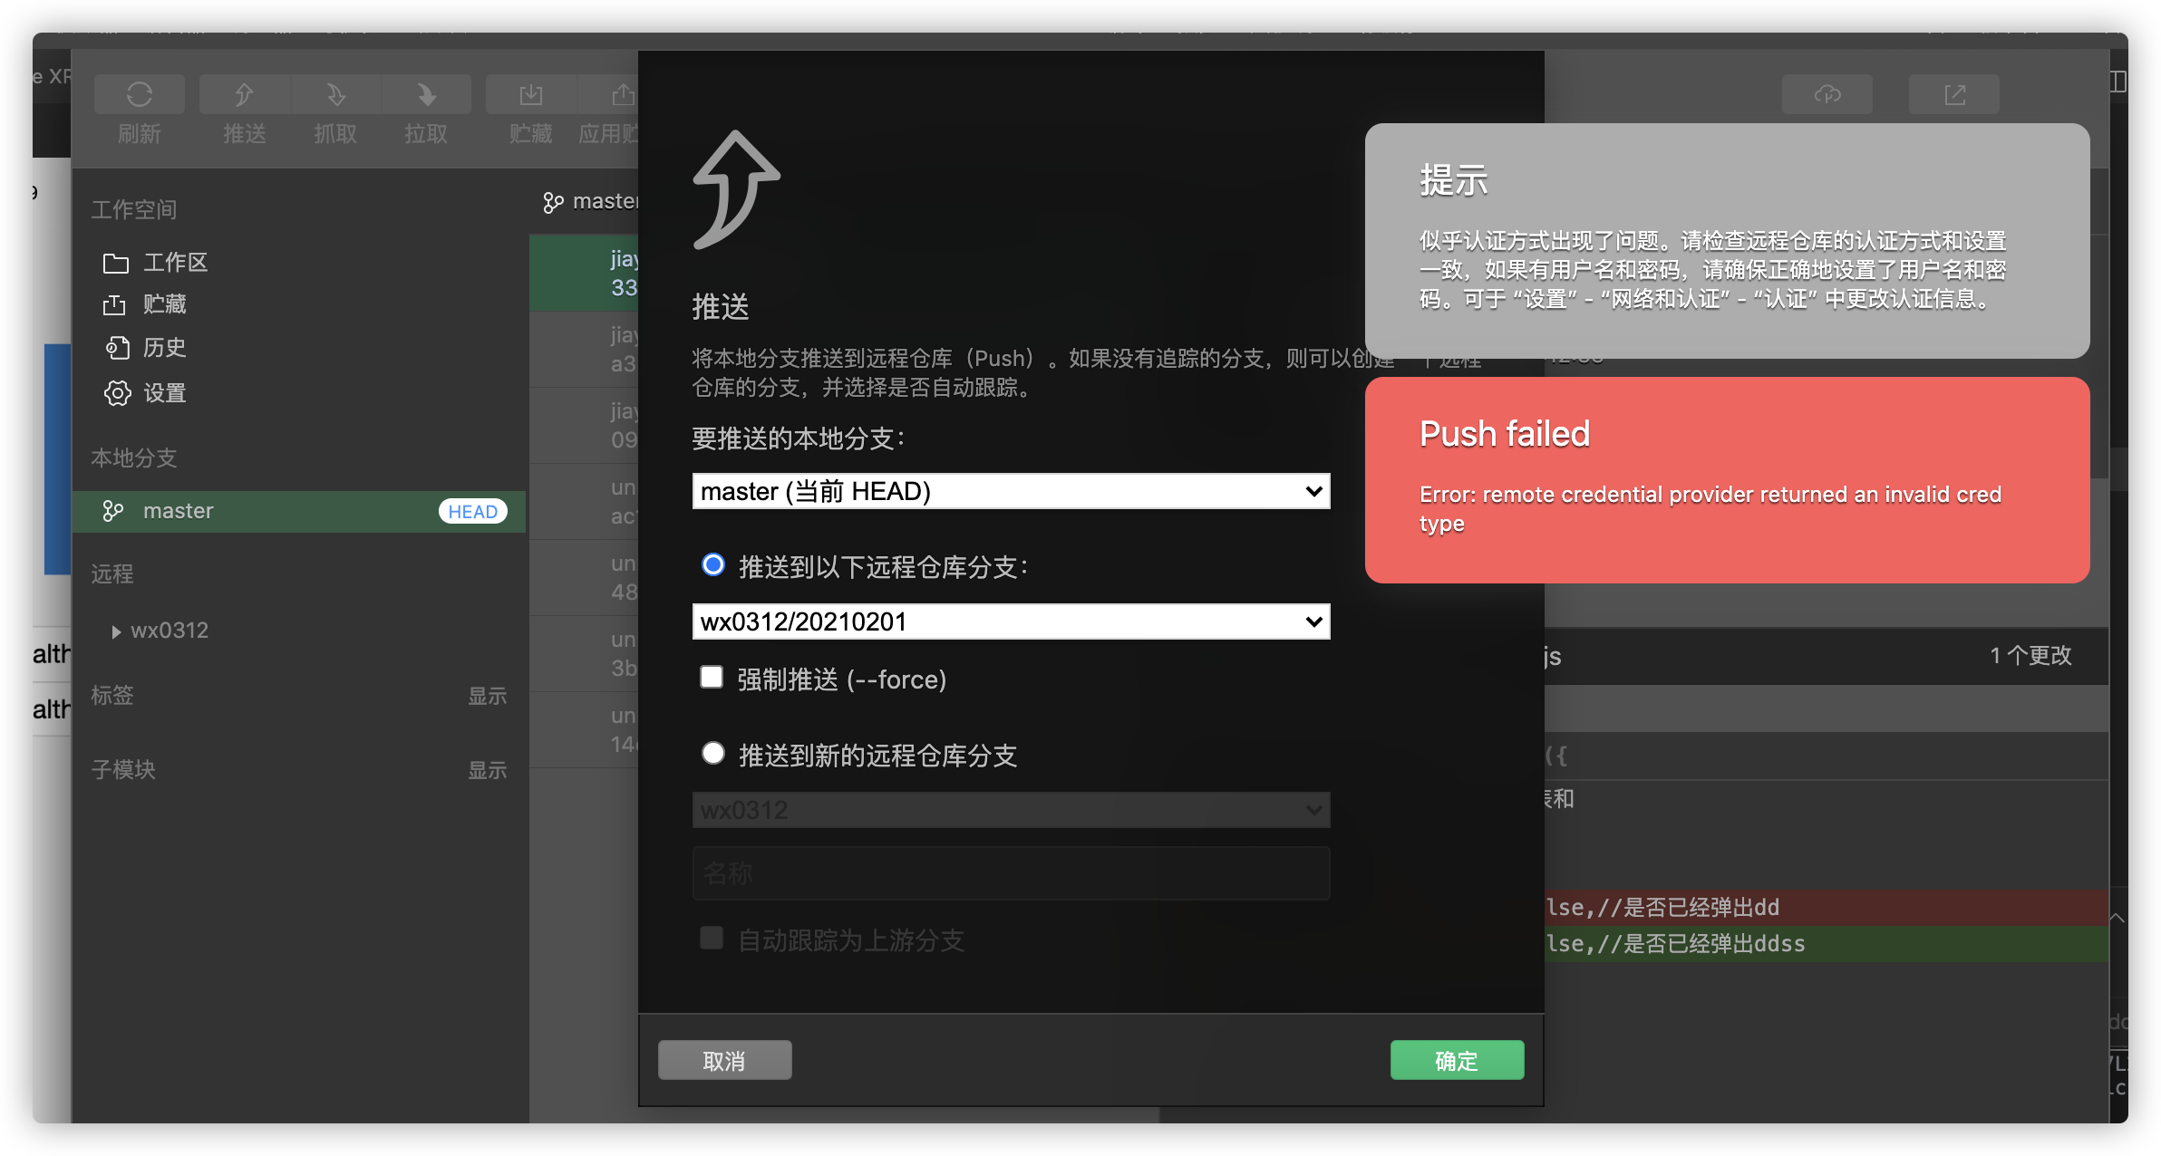Show tags via 显示 next to 标签
2161x1156 pixels.
pyautogui.click(x=487, y=696)
